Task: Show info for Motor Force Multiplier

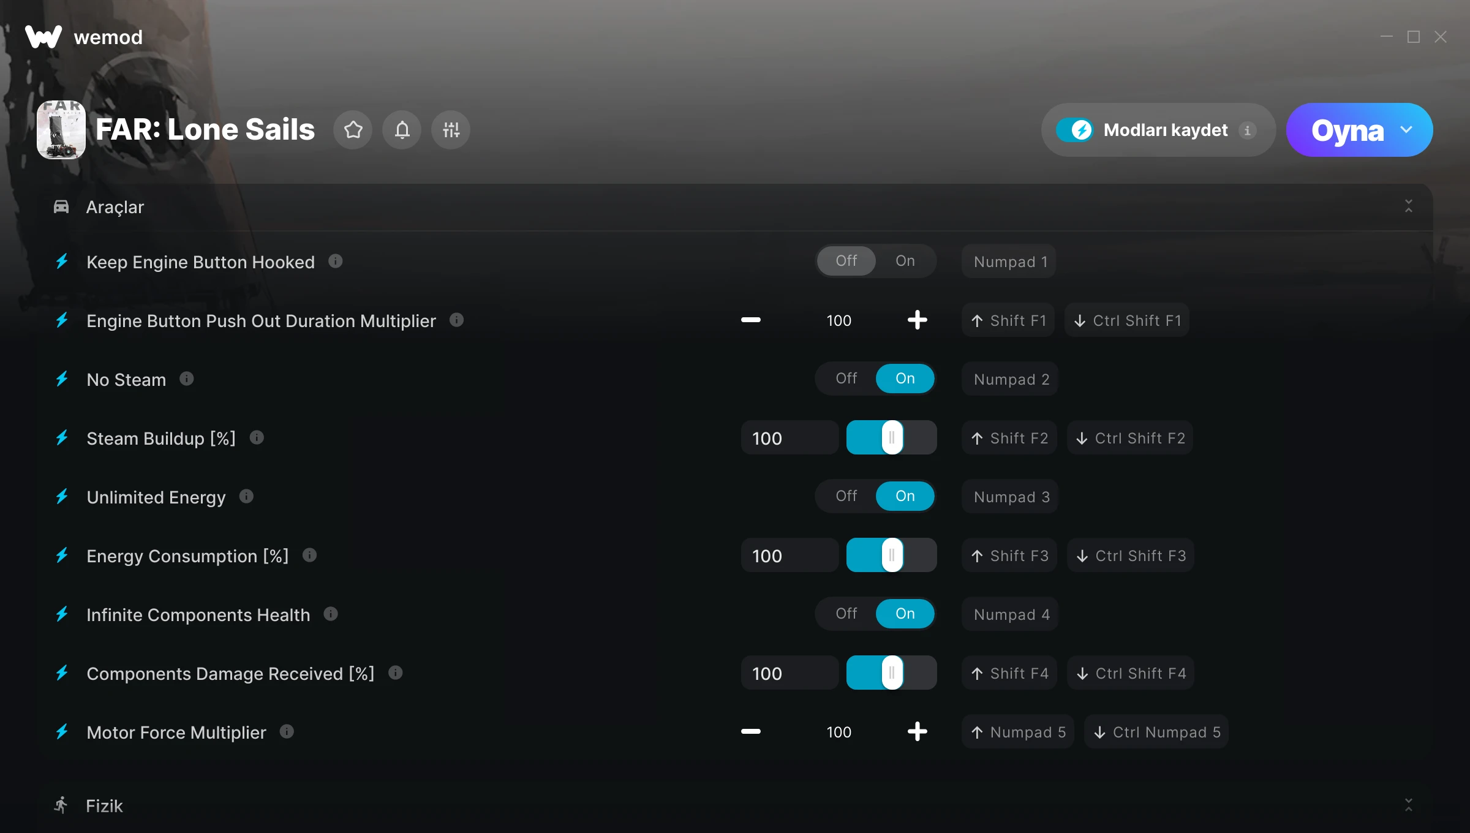Action: [287, 732]
